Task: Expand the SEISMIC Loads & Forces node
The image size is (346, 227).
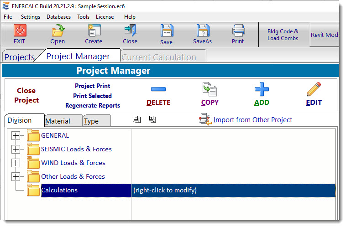Action: click(x=16, y=149)
